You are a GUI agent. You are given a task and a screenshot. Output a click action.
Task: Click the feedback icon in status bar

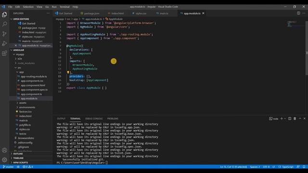(x=298, y=167)
